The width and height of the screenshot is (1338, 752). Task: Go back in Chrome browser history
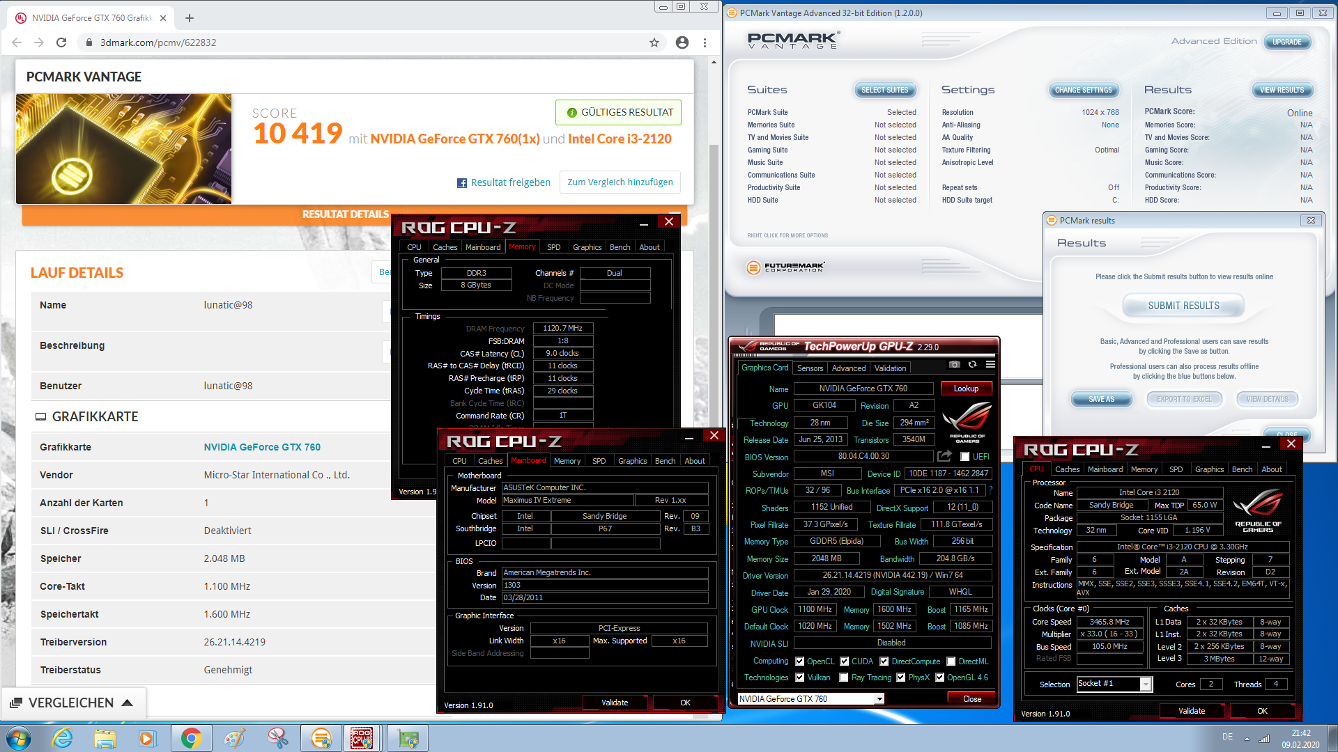17,42
